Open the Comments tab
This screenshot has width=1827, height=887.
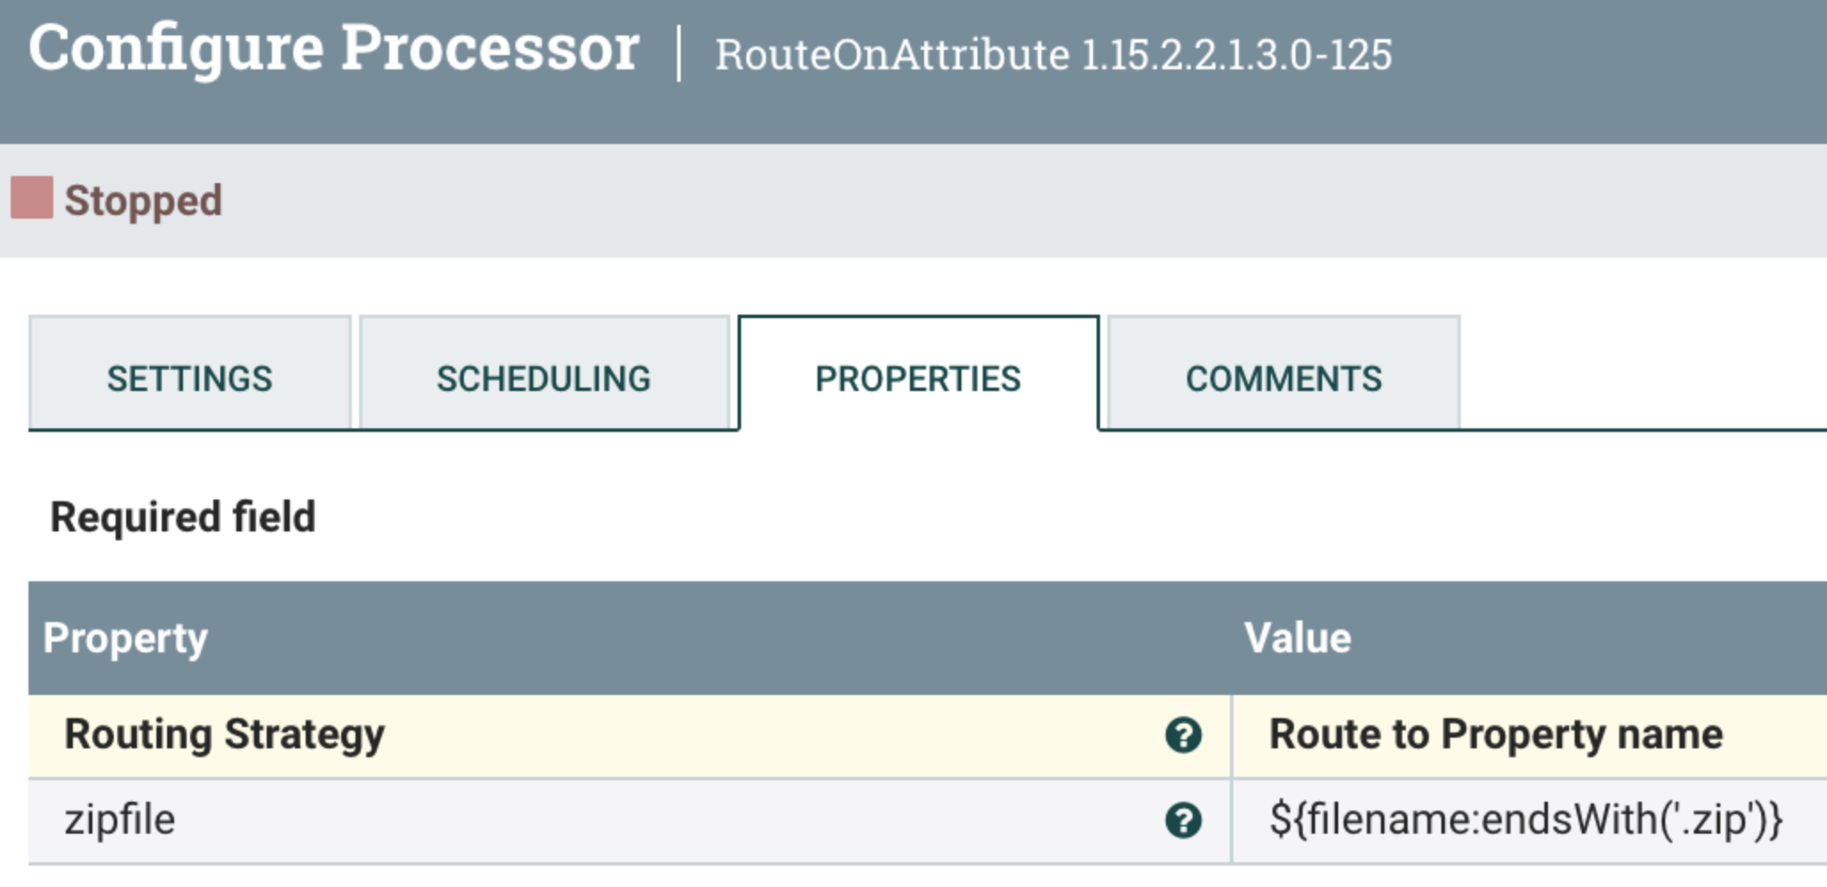pyautogui.click(x=1282, y=378)
